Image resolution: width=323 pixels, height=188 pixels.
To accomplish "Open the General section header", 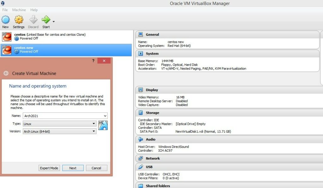I will tap(227, 34).
